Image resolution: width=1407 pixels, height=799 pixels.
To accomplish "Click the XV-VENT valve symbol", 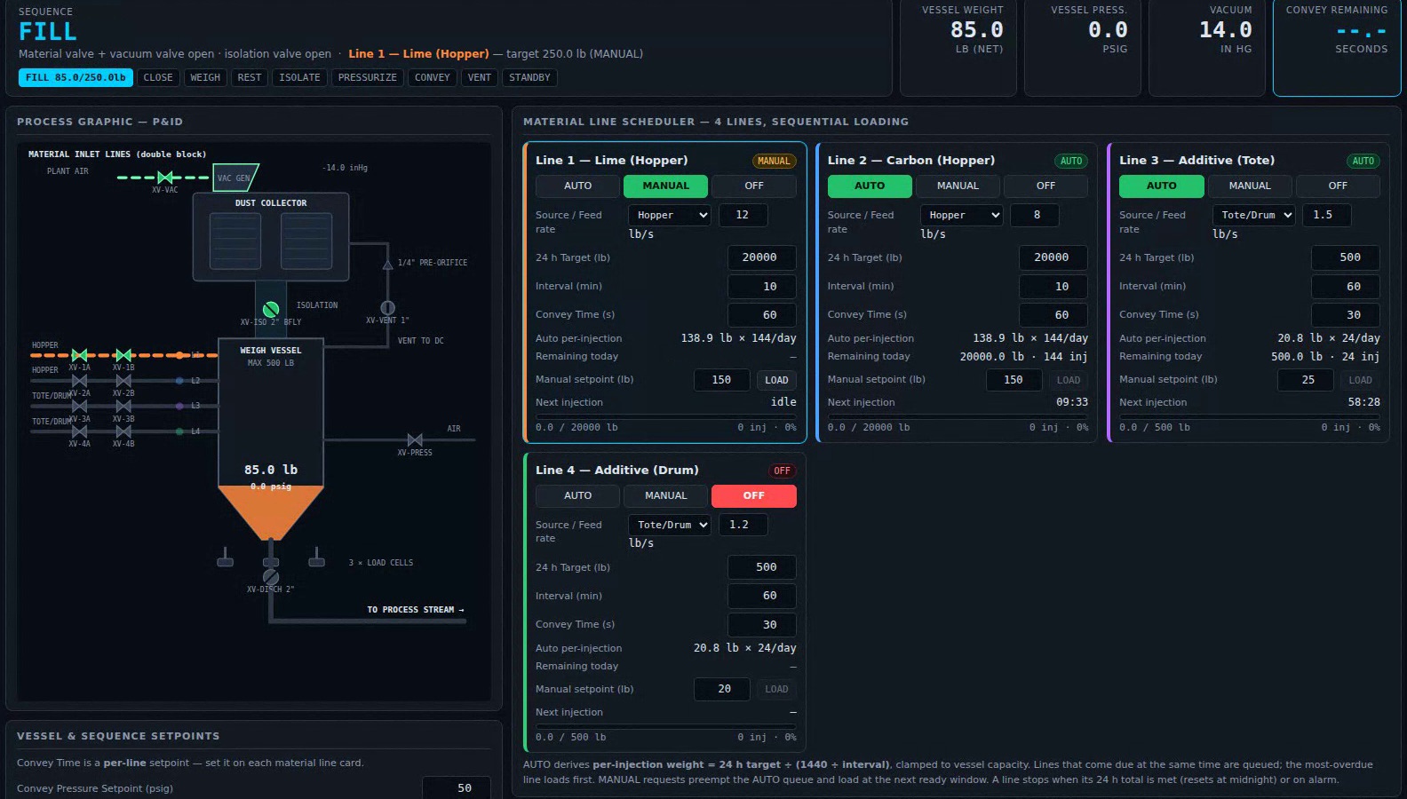I will coord(387,308).
